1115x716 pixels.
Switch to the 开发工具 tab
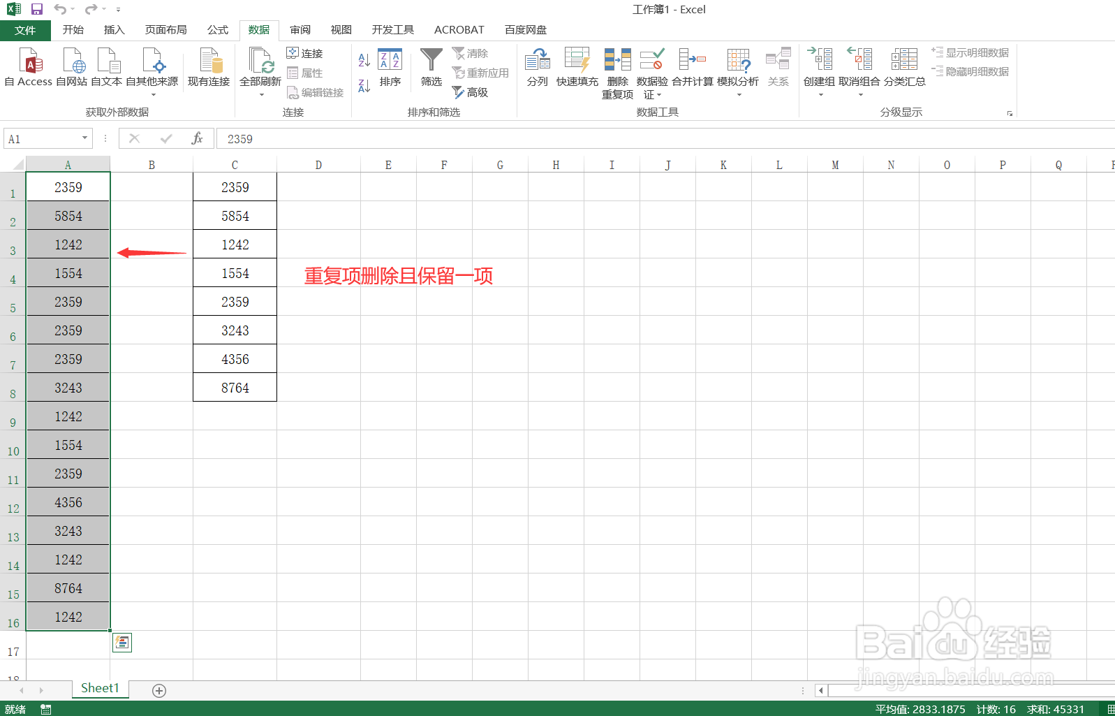393,30
